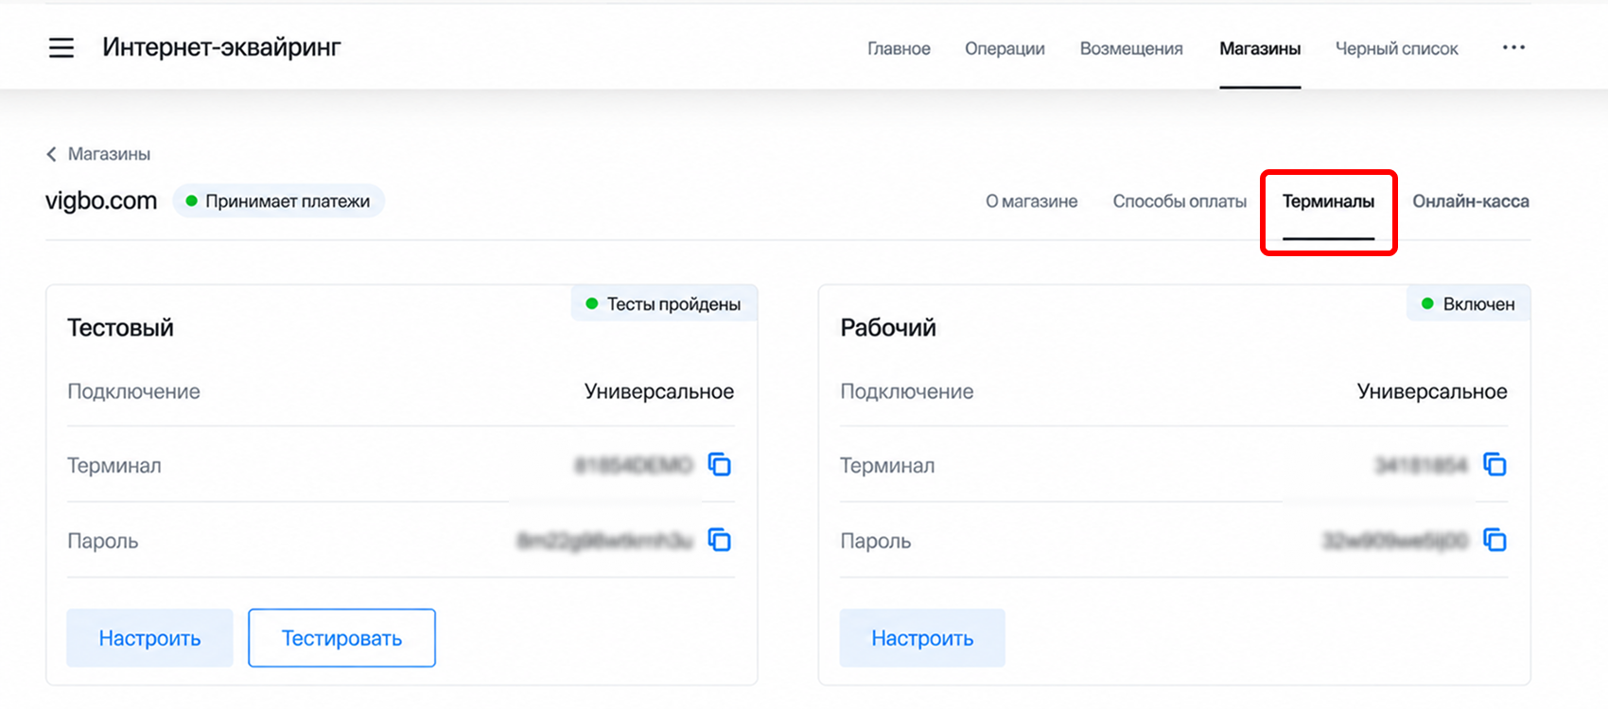Click the Интернет-эквайринг page title
This screenshot has width=1608, height=709.
pyautogui.click(x=221, y=47)
